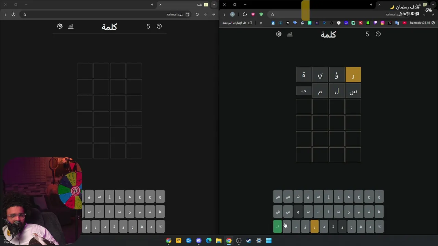Click the left browser address bar kalimah.xyz
The height and width of the screenshot is (246, 438).
(175, 14)
